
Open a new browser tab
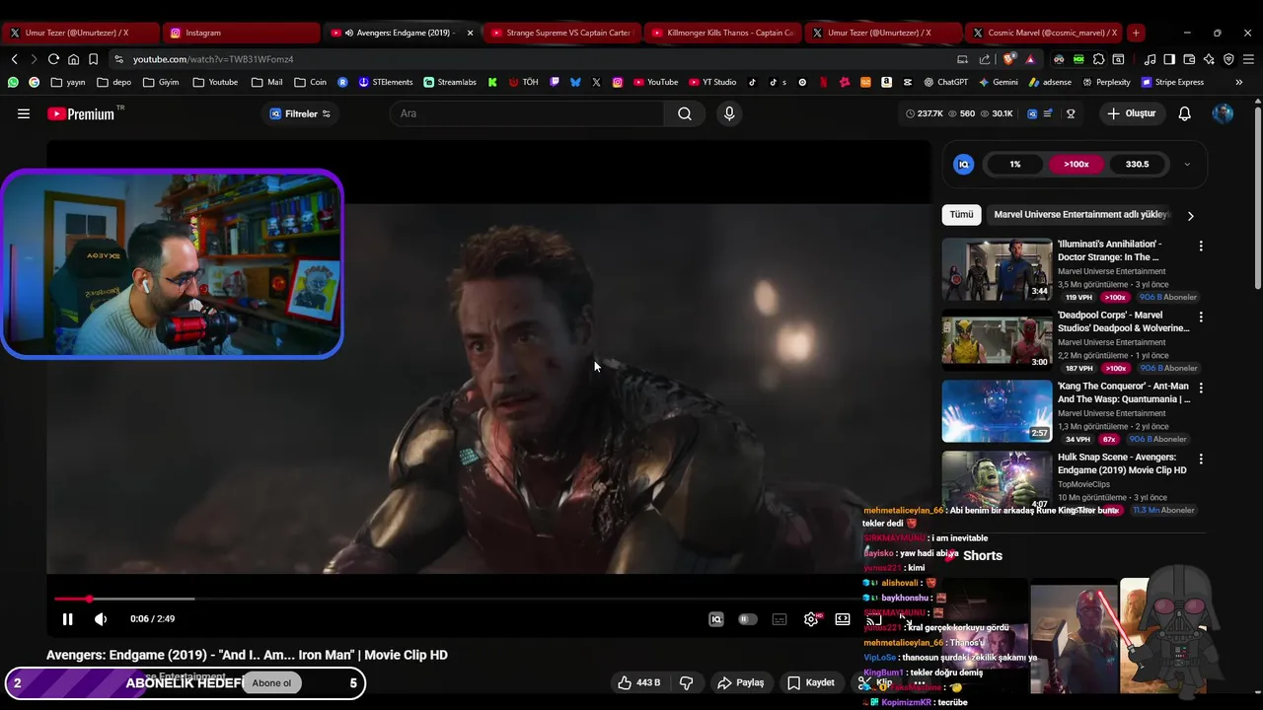point(1136,33)
